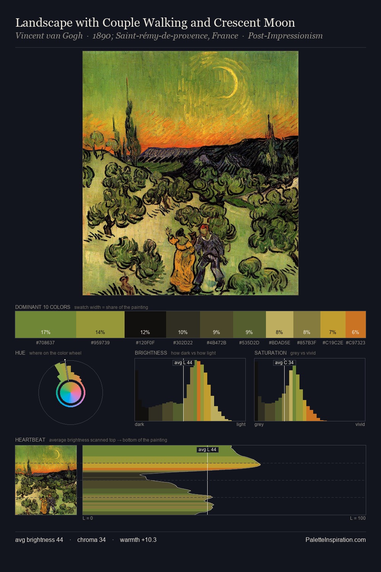Image resolution: width=381 pixels, height=572 pixels.
Task: Click the saturation histogram chart
Action: pyautogui.click(x=310, y=390)
